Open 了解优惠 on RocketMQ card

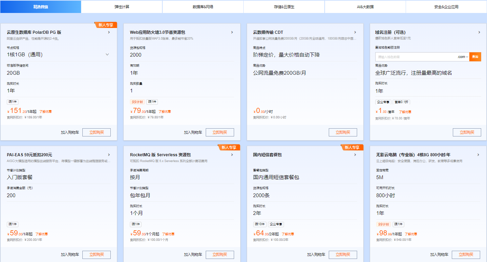(x=168, y=234)
